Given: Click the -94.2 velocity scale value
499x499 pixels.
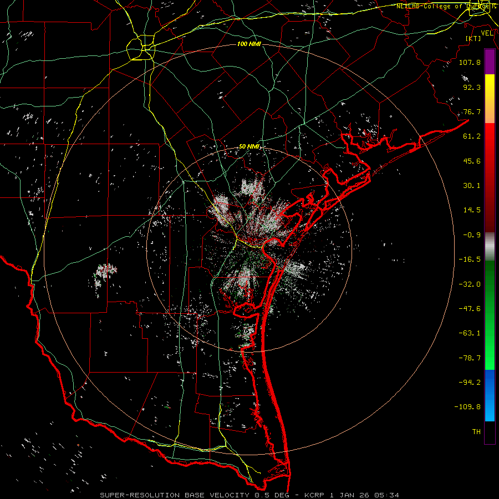Looking at the screenshot, I should tap(470, 383).
